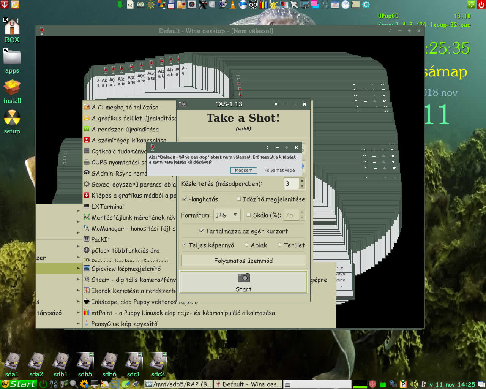
Task: Click the Folyamatos üzemmód button
Action: tap(243, 261)
